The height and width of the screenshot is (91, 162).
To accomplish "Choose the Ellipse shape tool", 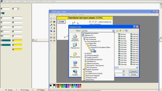I will pyautogui.click(x=51, y=41).
